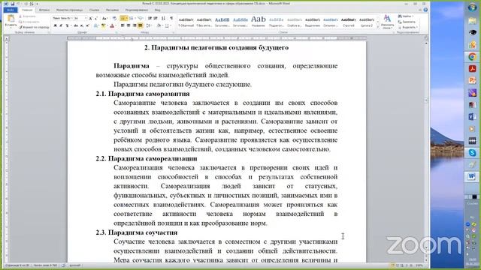This screenshot has height=270, width=481.
Task: Open the Change Case (Aa) dropdown
Action: tap(104, 18)
